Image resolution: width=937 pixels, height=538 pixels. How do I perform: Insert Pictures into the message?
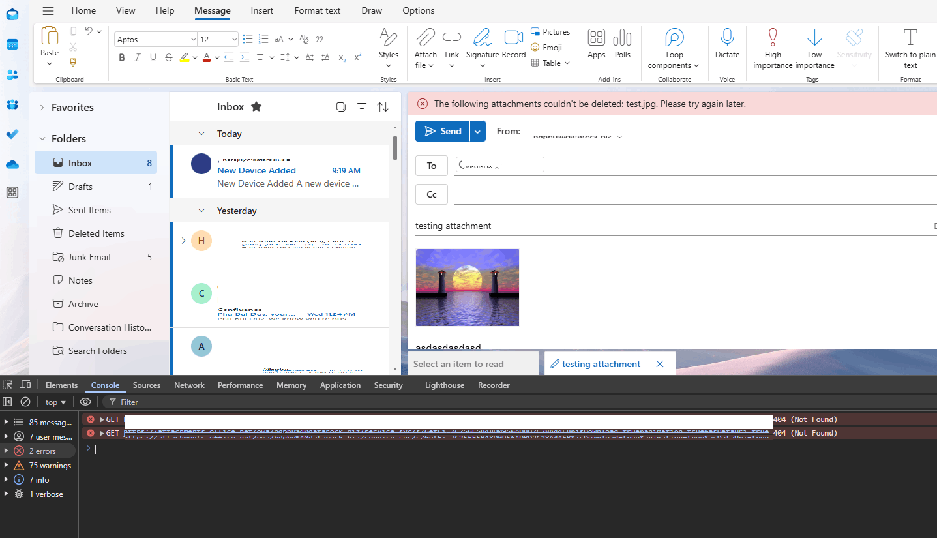click(550, 31)
